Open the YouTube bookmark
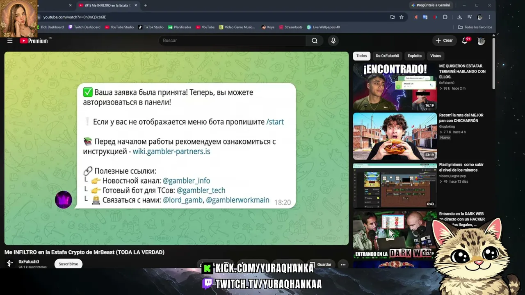Screen dimensions: 525x295 [205, 27]
